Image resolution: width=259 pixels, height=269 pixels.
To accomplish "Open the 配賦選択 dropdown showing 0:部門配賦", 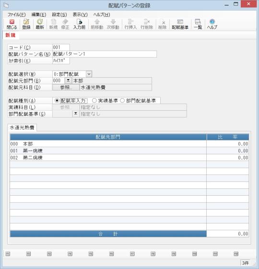I will (x=89, y=74).
